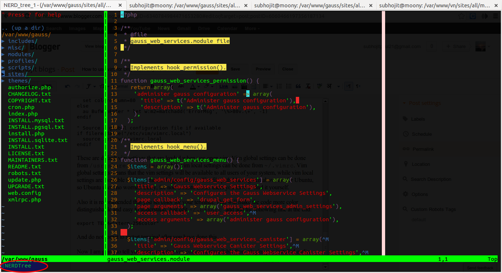Screen dimensions: 502x273
Task: Click the 'Top' scroll position indicator
Action: (492, 259)
